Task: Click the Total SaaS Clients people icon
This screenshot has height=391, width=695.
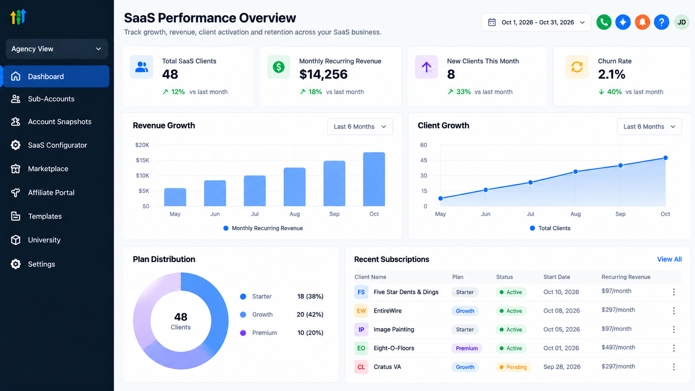Action: [x=142, y=67]
